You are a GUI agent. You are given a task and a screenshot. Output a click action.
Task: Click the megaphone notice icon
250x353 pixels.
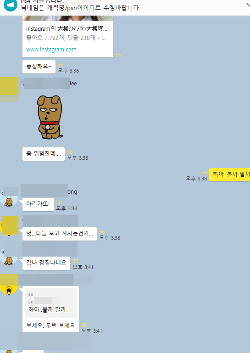(x=11, y=5)
